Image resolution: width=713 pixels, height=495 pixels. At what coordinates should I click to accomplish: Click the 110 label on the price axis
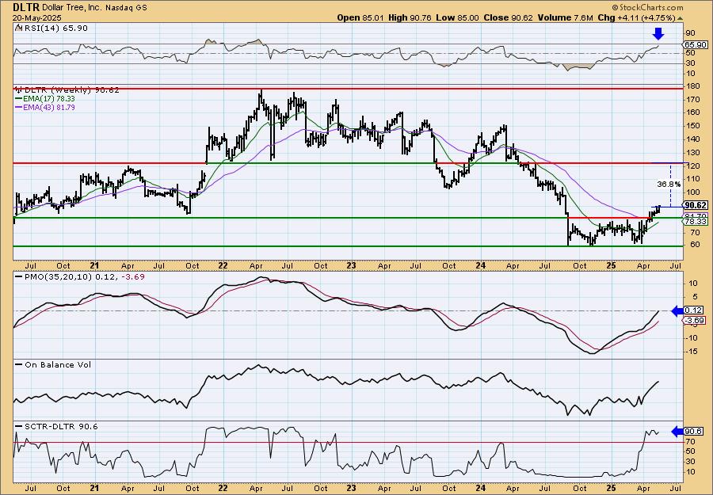692,180
